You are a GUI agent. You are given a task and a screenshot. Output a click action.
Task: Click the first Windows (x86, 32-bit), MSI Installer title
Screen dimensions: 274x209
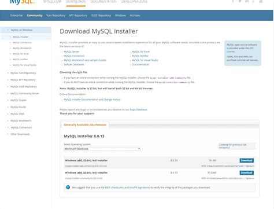click(x=86, y=160)
